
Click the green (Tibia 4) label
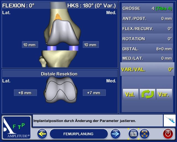pos(164,8)
